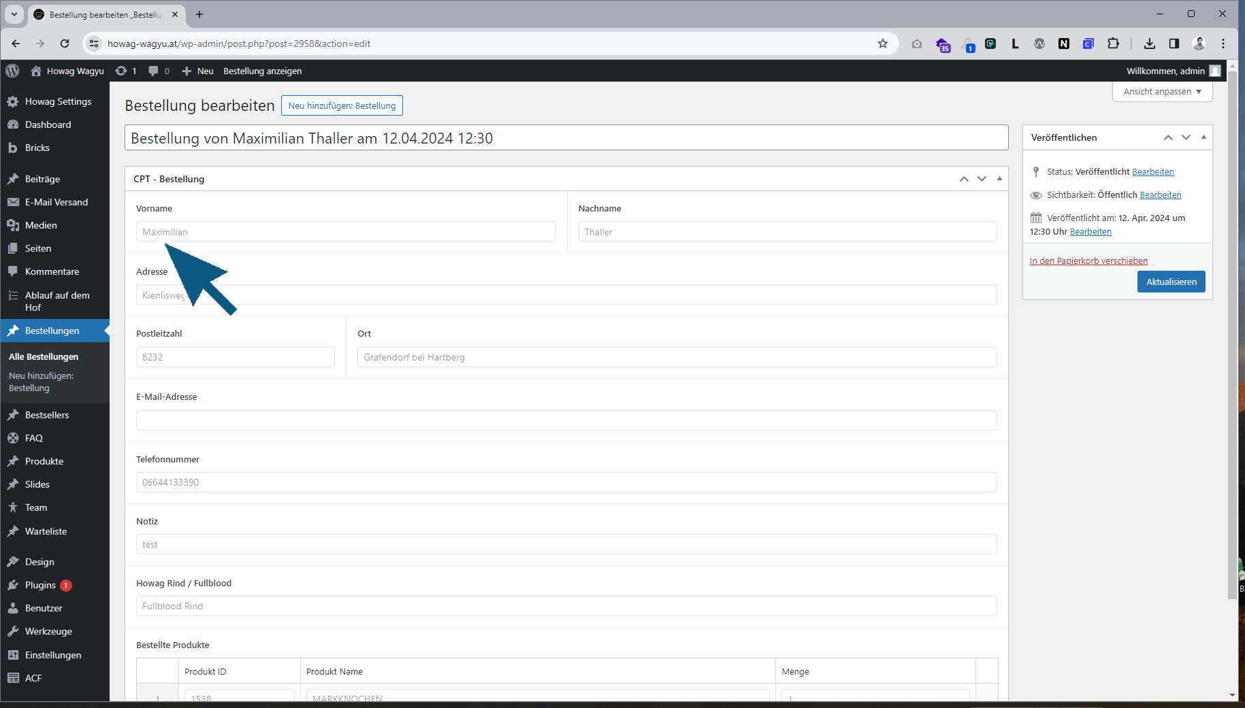This screenshot has height=708, width=1245.
Task: Expand the Ansicht anpassen dropdown
Action: (x=1162, y=92)
